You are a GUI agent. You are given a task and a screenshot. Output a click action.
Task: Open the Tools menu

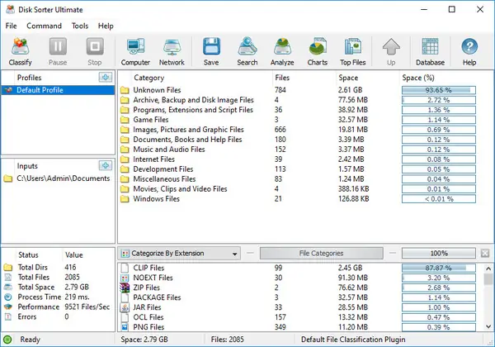pos(80,26)
